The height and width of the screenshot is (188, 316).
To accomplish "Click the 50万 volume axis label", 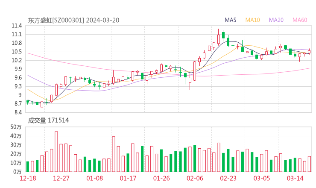I will point(16,127).
